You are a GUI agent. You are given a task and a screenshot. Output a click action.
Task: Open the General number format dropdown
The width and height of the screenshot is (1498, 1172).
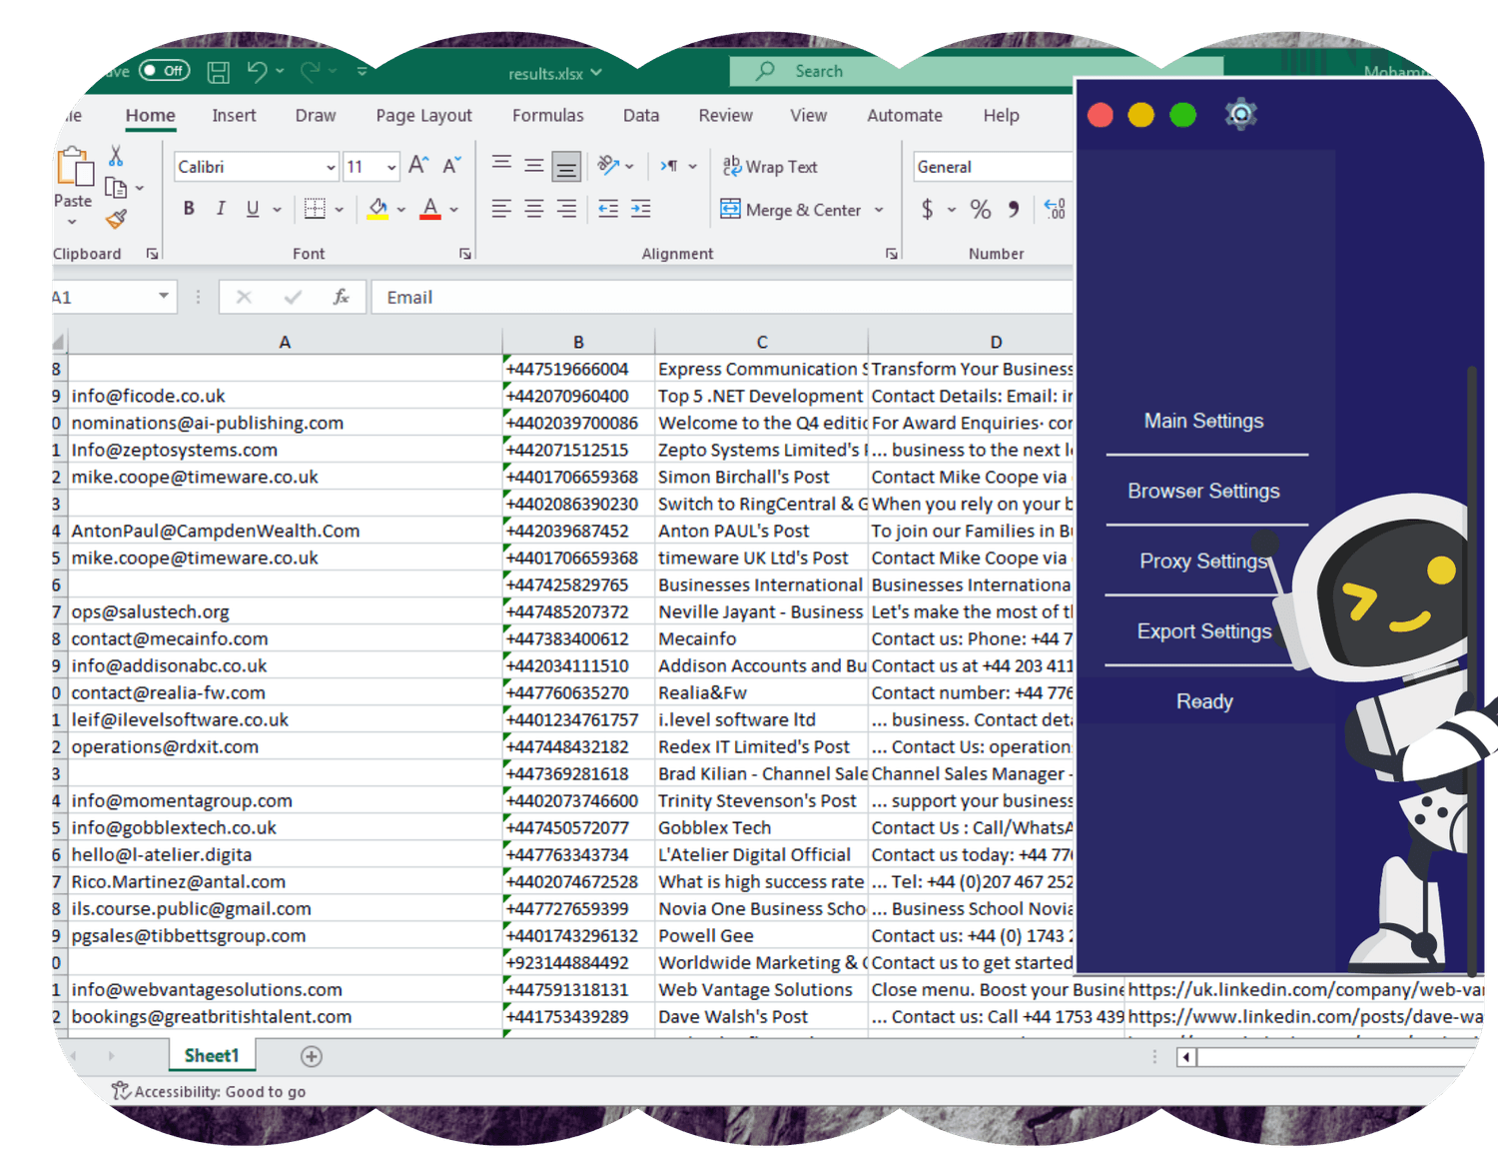click(993, 167)
